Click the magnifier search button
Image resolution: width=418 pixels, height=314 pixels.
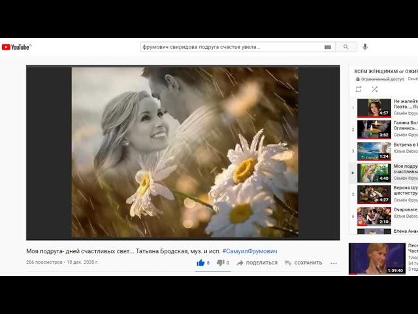coord(346,47)
